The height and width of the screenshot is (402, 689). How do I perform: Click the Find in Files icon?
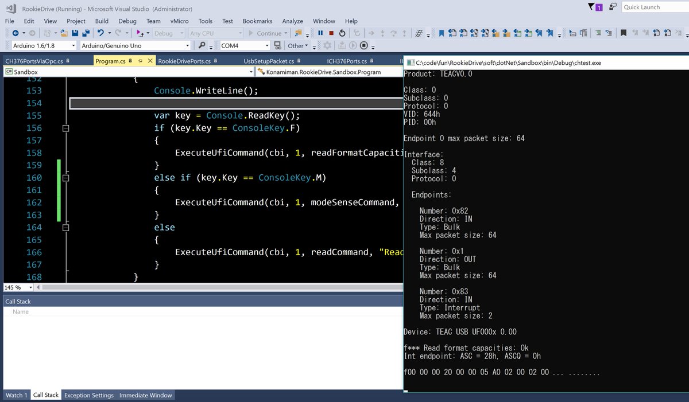[x=297, y=33]
